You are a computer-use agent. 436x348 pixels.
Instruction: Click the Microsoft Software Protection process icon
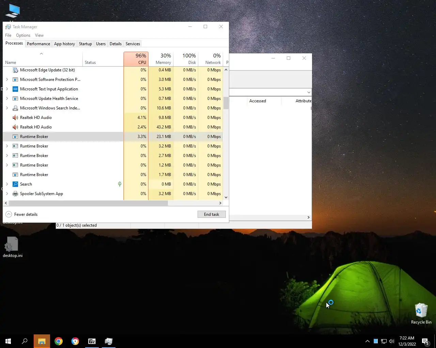(x=15, y=80)
